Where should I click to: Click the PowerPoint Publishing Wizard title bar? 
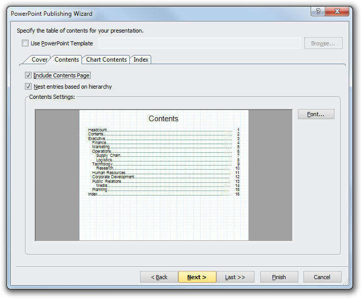click(153, 13)
